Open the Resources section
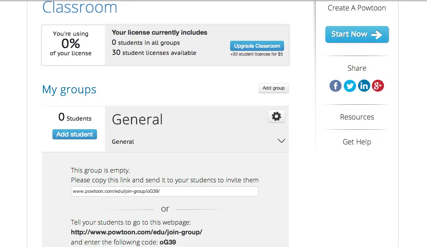 (x=357, y=117)
